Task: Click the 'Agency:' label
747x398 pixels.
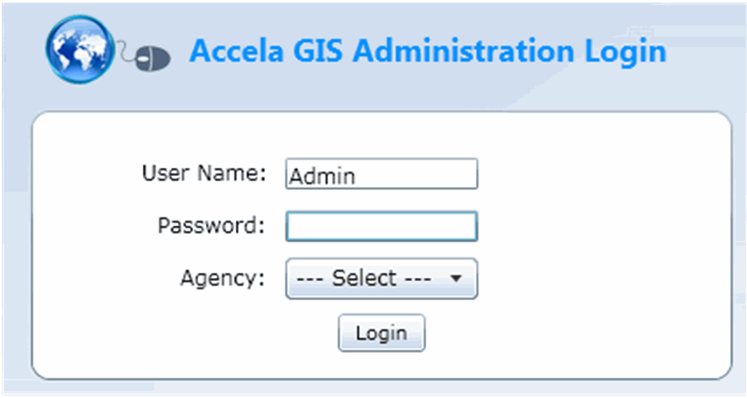Action: (222, 279)
